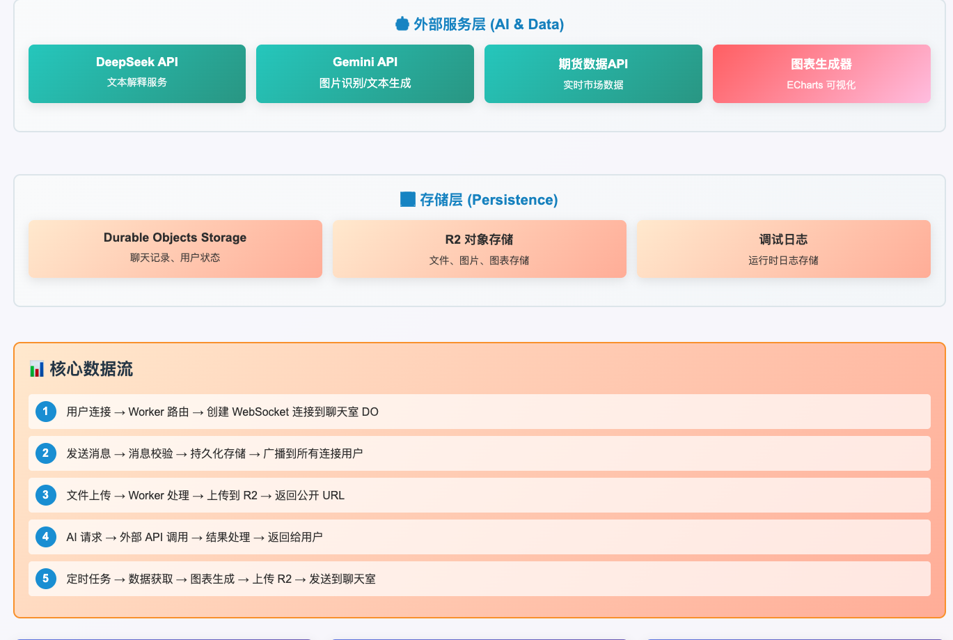Select the Durable Objects Storage card
Image resolution: width=953 pixels, height=640 pixels.
(175, 249)
